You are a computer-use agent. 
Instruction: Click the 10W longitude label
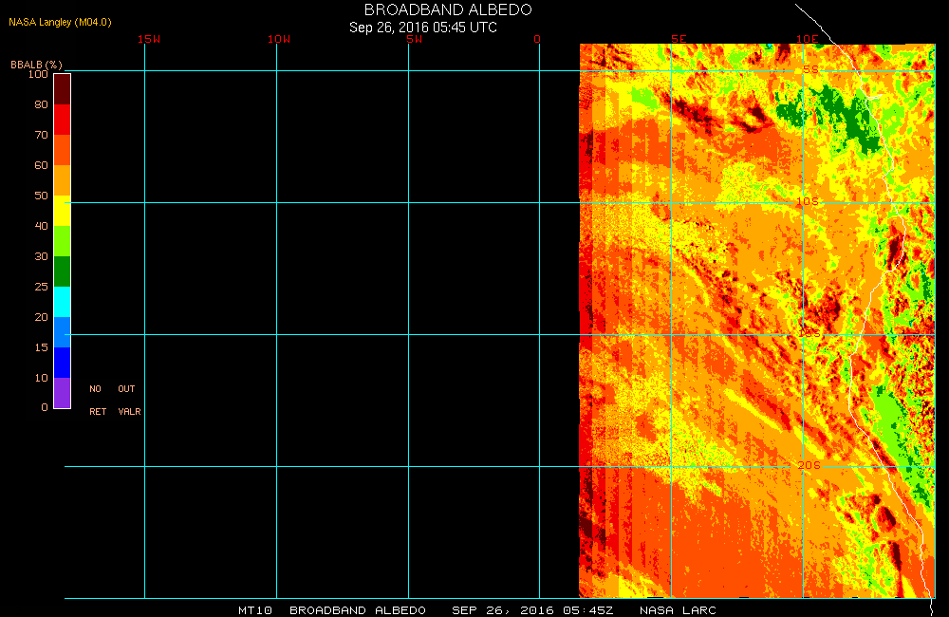[279, 39]
